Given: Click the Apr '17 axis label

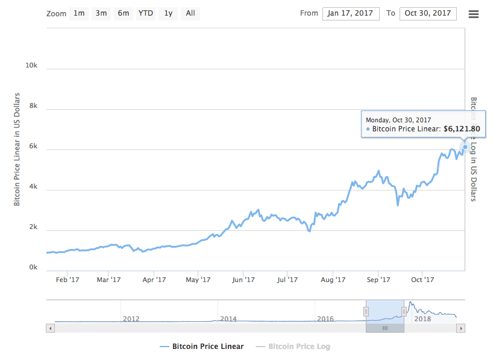Looking at the screenshot, I should pyautogui.click(x=154, y=280).
